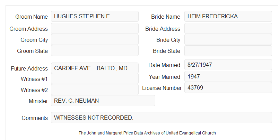The image size is (279, 140).
Task: Focus the Groom State field
Action: [x=95, y=50]
